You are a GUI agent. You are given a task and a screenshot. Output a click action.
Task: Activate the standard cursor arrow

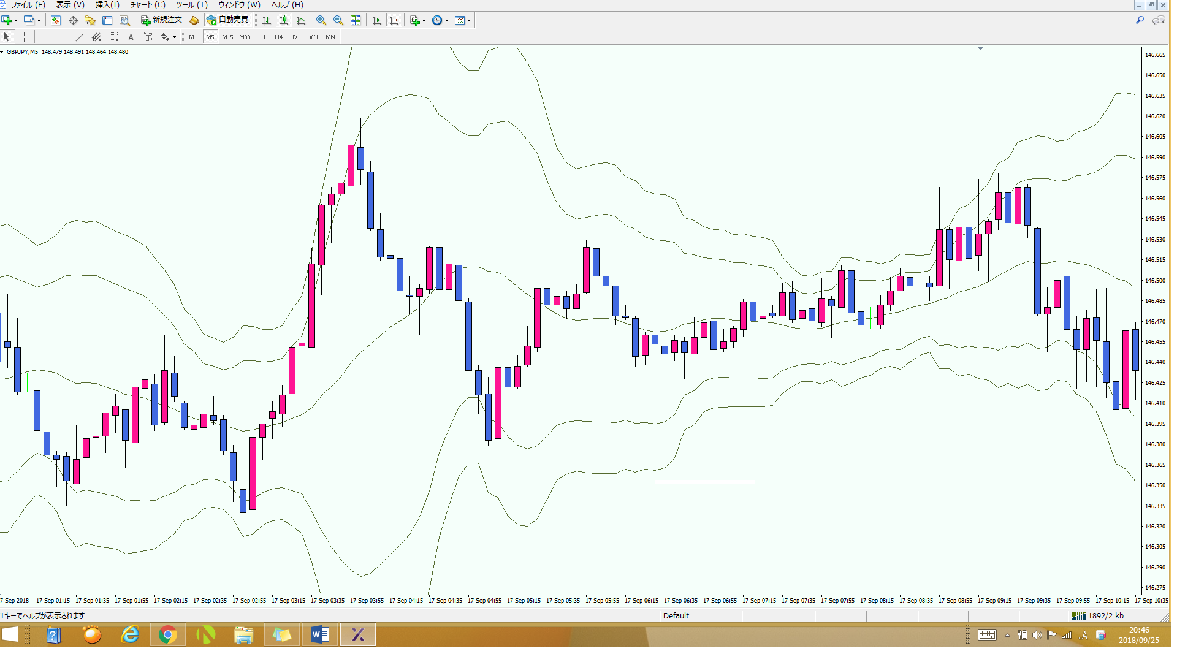click(x=7, y=37)
